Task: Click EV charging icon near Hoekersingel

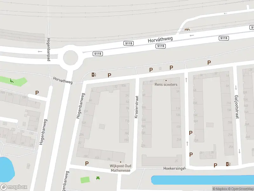Action: coord(228,164)
